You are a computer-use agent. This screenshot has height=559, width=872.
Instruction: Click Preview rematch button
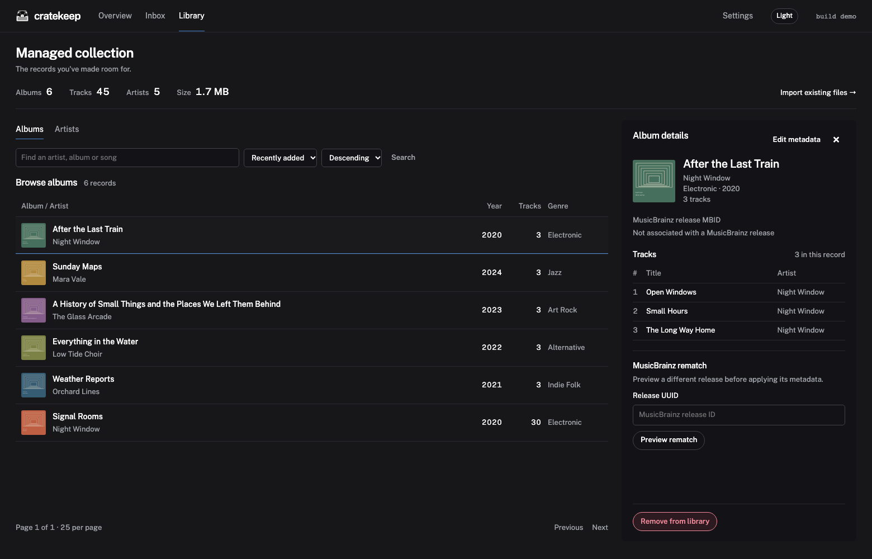click(669, 440)
